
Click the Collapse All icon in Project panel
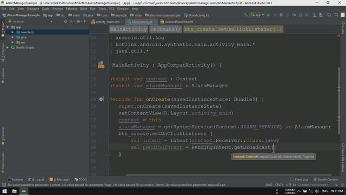click(x=71, y=22)
